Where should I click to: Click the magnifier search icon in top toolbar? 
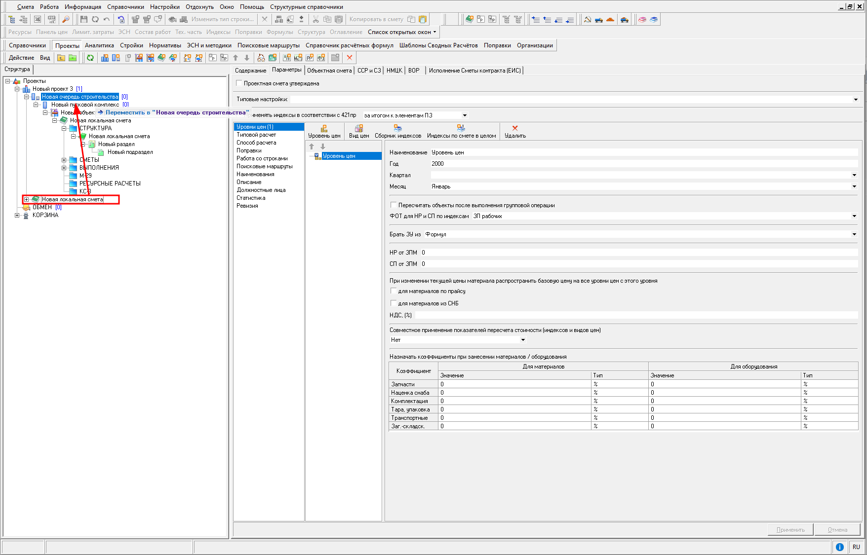(66, 19)
